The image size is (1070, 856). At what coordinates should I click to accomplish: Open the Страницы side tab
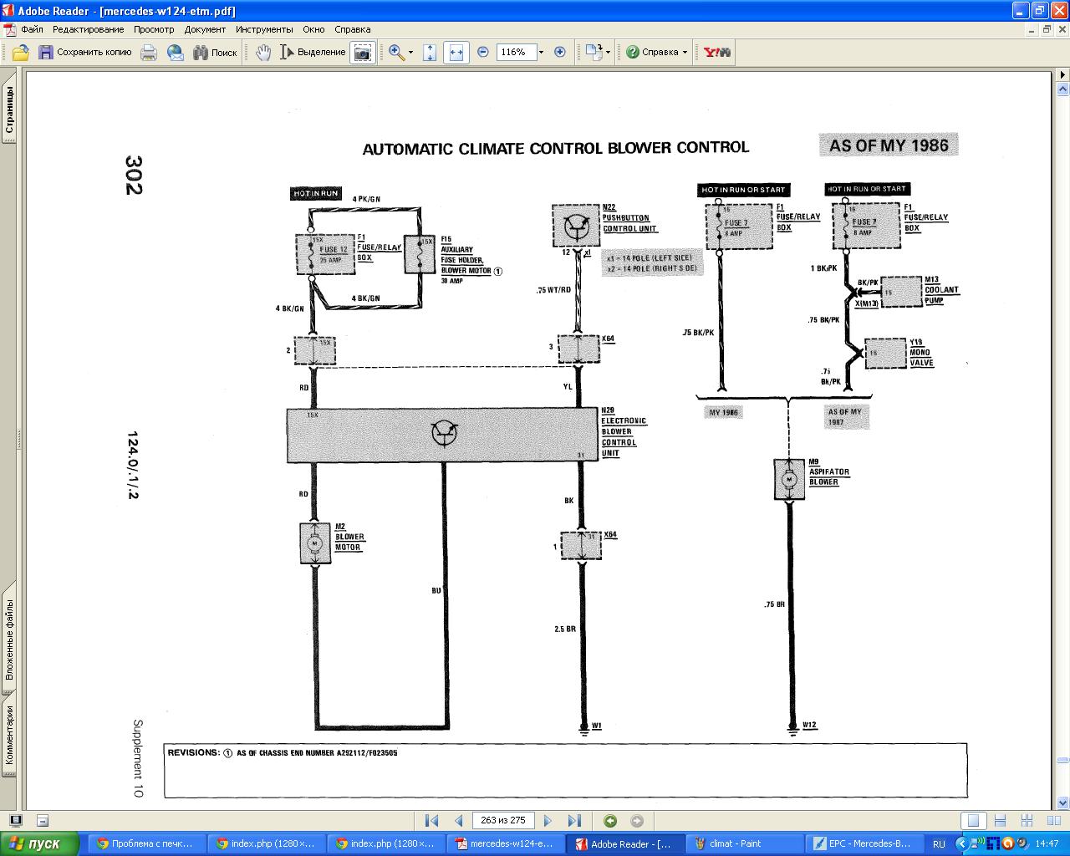point(9,110)
